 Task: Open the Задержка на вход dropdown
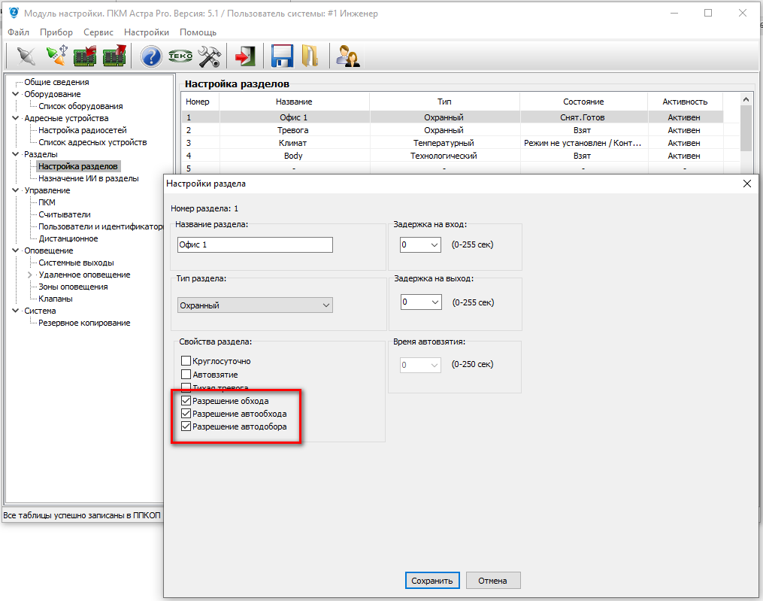pos(420,245)
